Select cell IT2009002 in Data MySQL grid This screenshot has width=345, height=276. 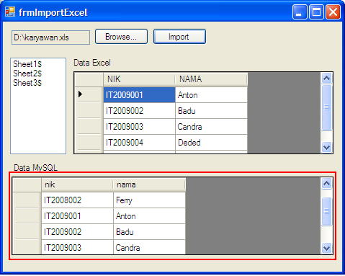coord(77,232)
